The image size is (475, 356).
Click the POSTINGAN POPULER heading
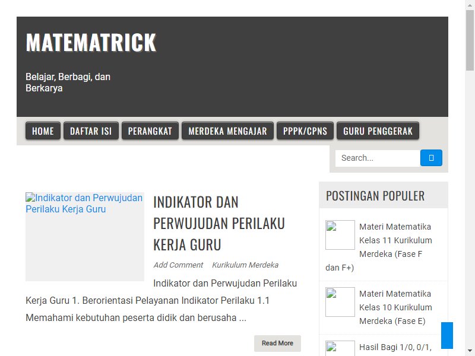[375, 196]
